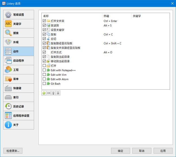Screen dimensions: 176x157
Task: Select the 复制文件夹路径至剪贴板 row text
Action: [66, 48]
